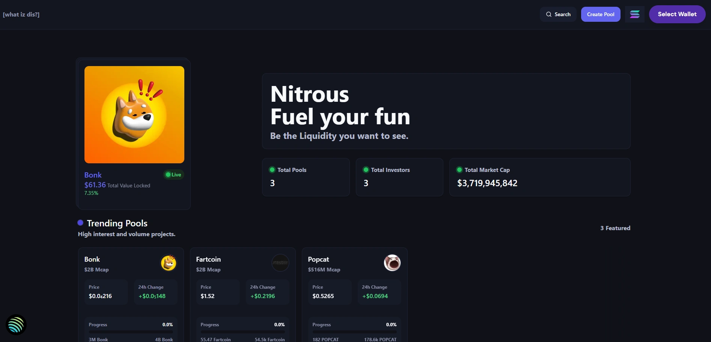The height and width of the screenshot is (342, 711).
Task: Click the Fartcoin price '$1.52'
Action: click(x=208, y=296)
